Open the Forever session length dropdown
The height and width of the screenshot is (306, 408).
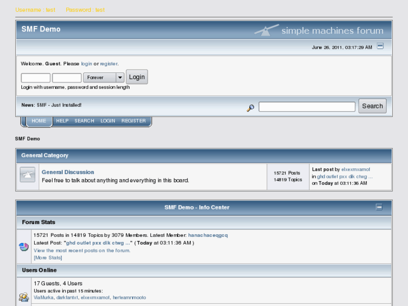click(x=104, y=77)
